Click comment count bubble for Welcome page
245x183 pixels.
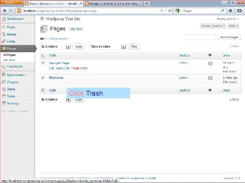click(210, 78)
